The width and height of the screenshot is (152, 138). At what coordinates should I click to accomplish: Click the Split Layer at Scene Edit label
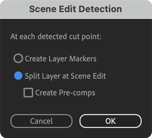[65, 76]
